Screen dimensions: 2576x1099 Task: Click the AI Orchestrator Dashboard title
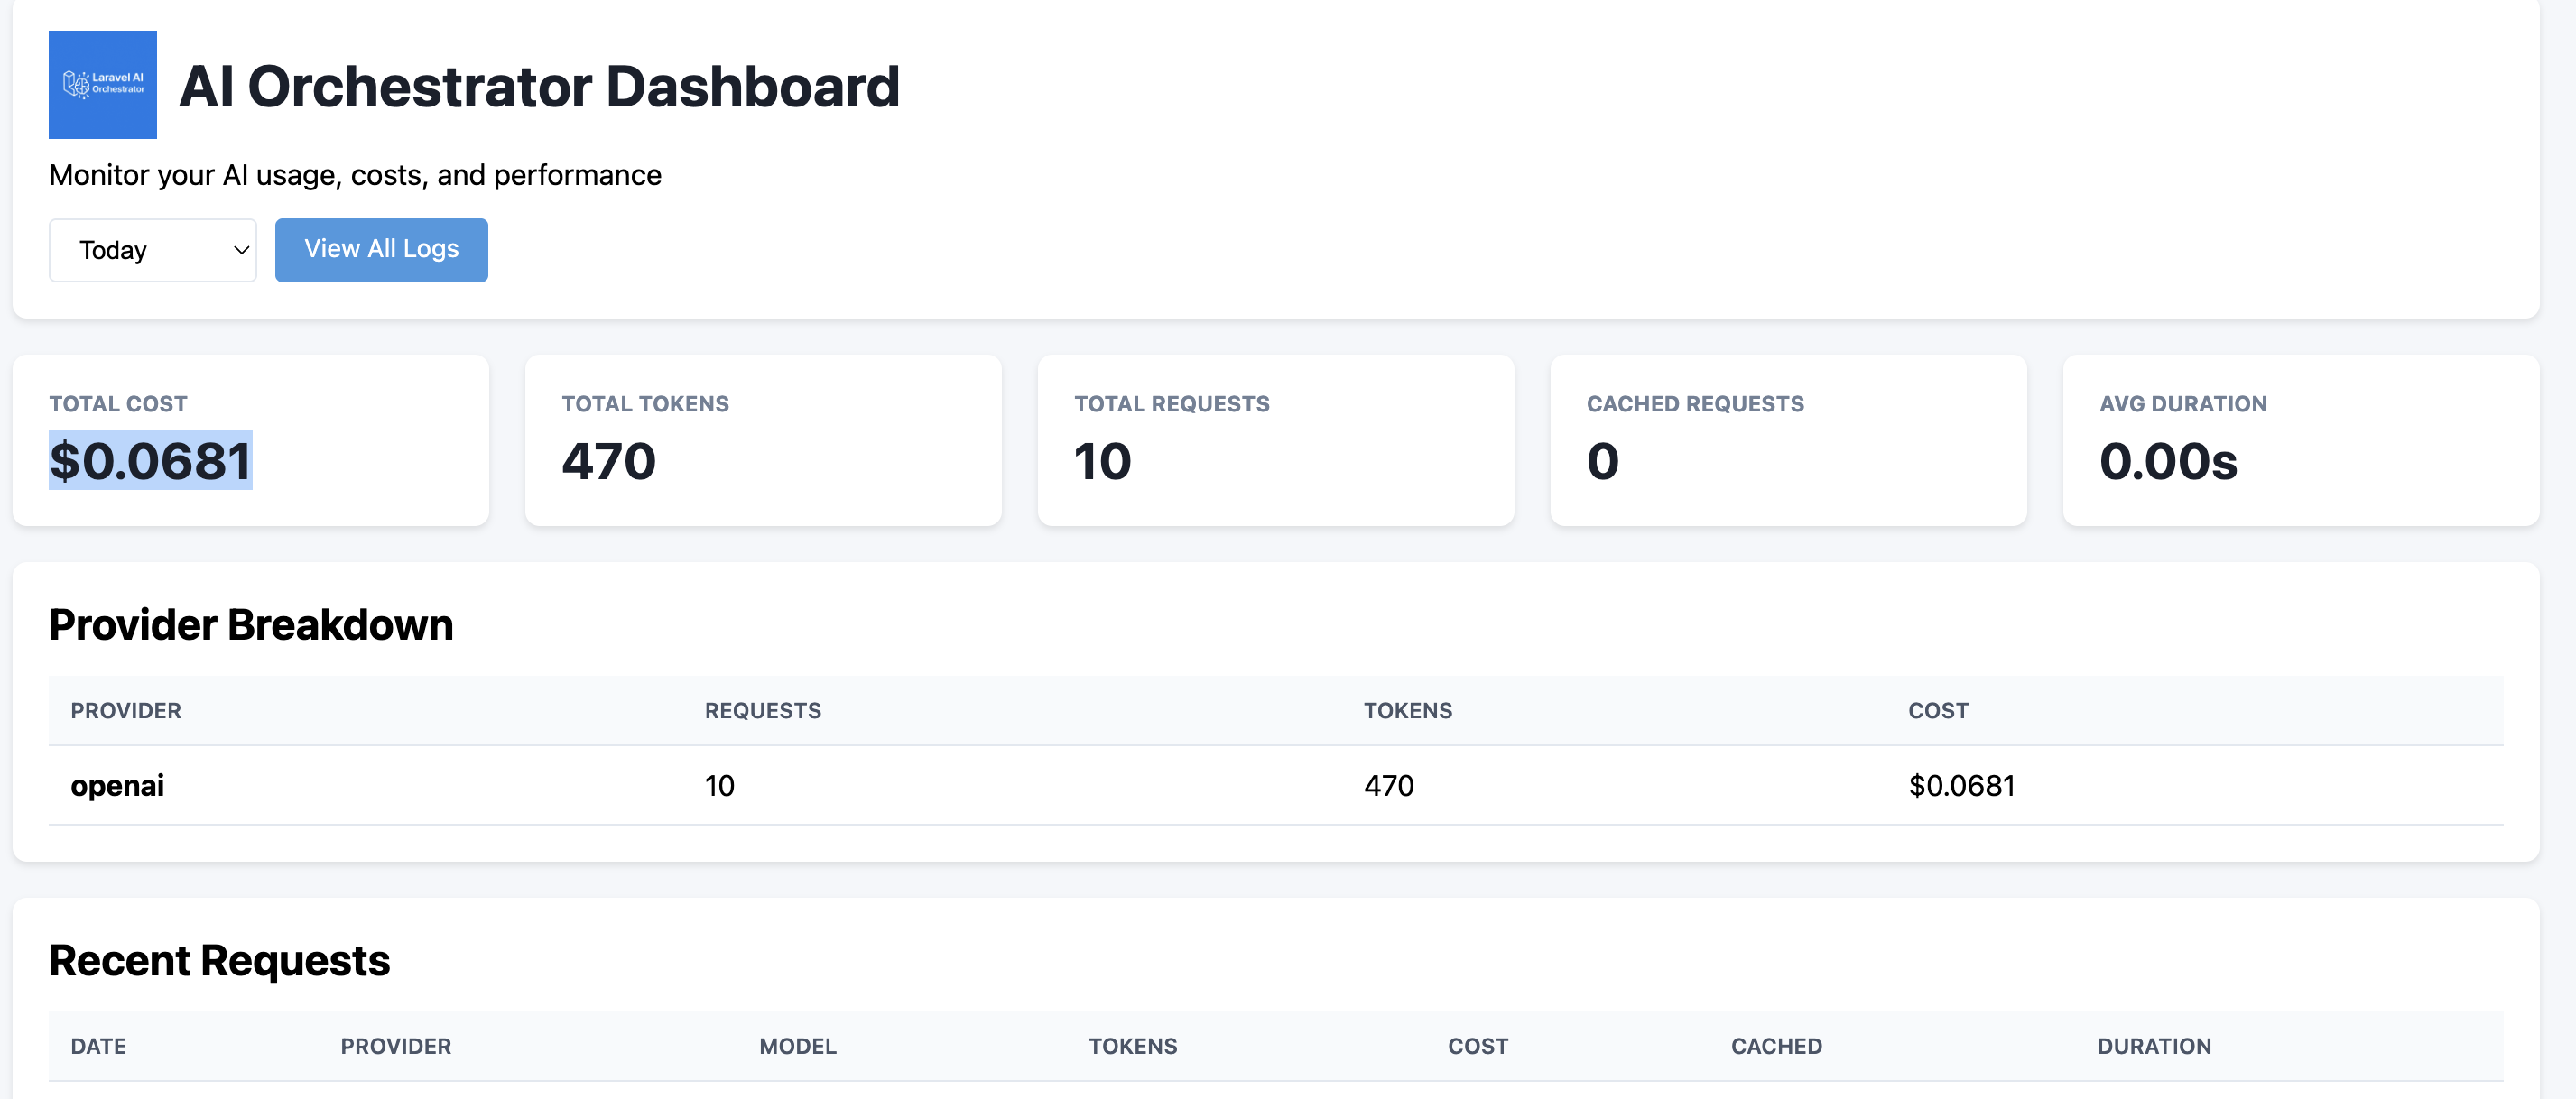(x=540, y=86)
